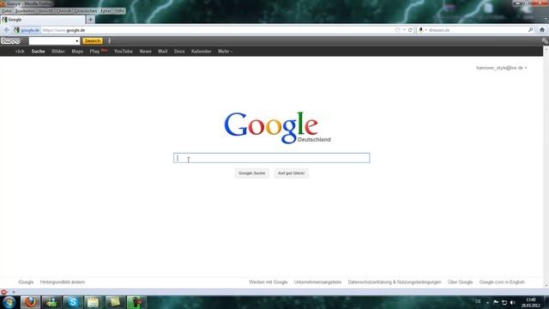
Task: Click Google.com in English link
Action: click(502, 282)
